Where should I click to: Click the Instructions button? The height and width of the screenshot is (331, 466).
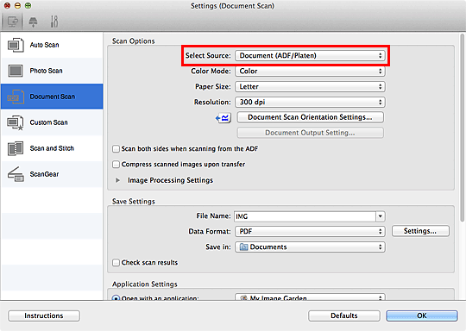44,315
